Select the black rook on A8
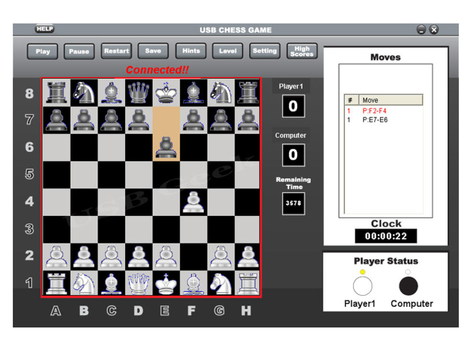 click(x=57, y=92)
